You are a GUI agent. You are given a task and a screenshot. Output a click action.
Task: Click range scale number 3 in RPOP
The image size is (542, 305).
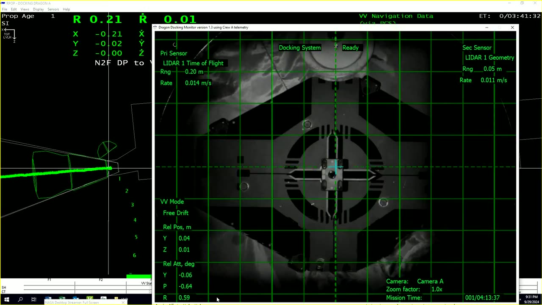tap(132, 205)
